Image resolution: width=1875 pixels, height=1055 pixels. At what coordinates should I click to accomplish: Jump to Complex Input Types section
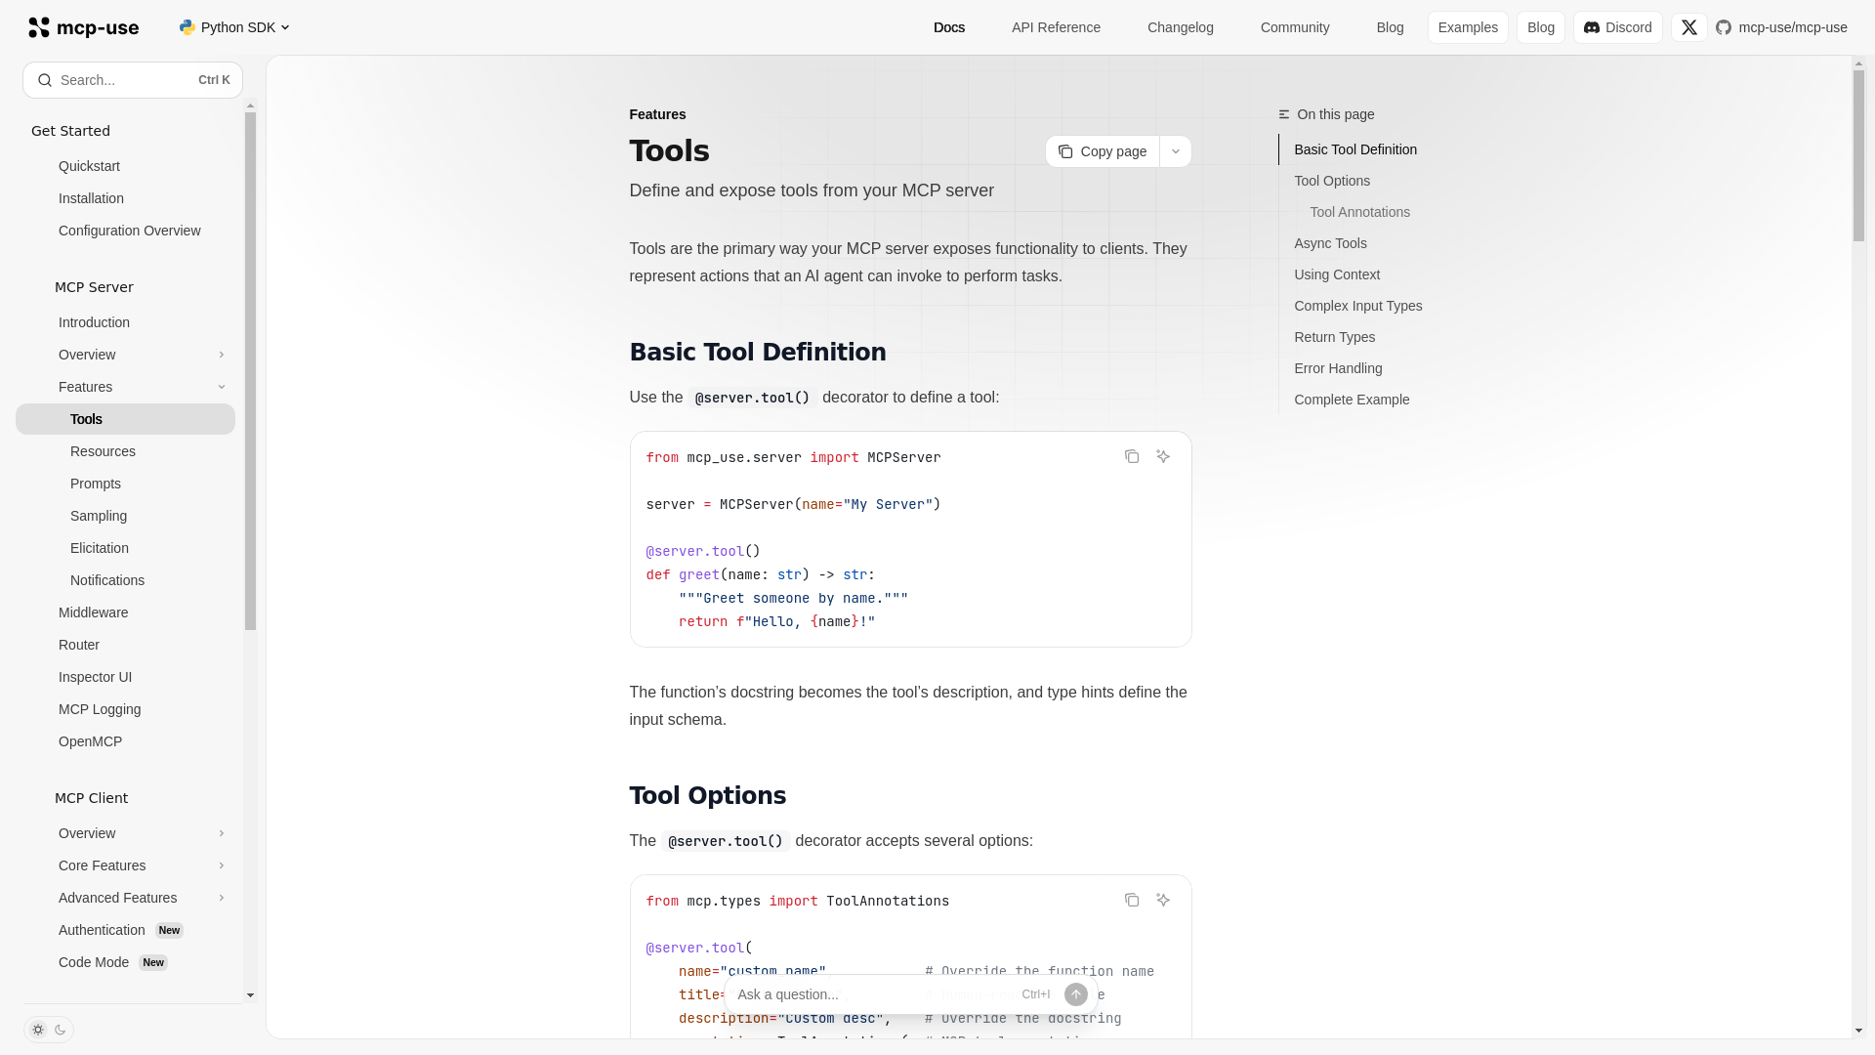point(1357,306)
